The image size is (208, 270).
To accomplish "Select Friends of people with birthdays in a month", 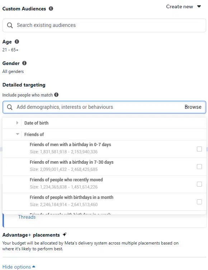I will (x=199, y=202).
